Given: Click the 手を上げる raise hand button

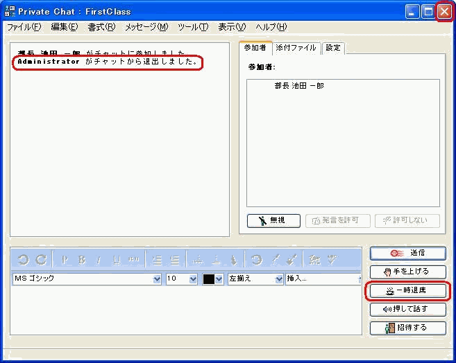Looking at the screenshot, I should pos(407,272).
